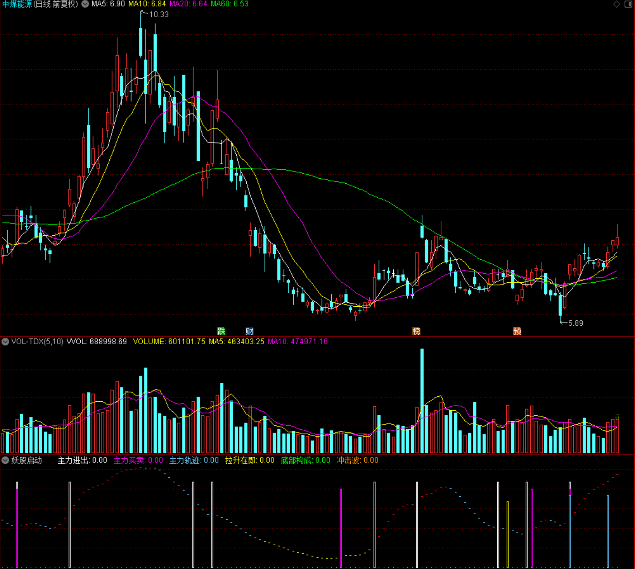Click the 冲击波: 0.00 label
Screen dimensions: 635x569
pos(357,460)
